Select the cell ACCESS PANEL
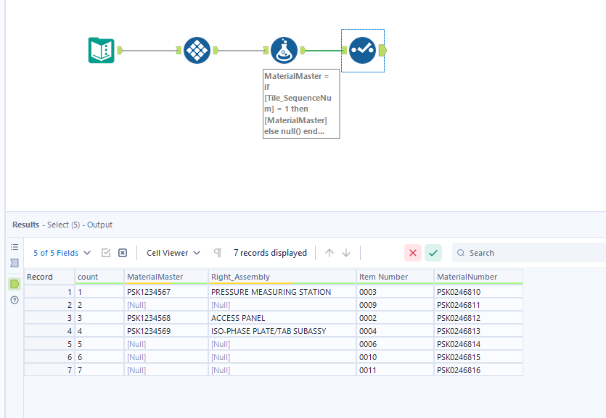The height and width of the screenshot is (418, 606). (x=282, y=318)
